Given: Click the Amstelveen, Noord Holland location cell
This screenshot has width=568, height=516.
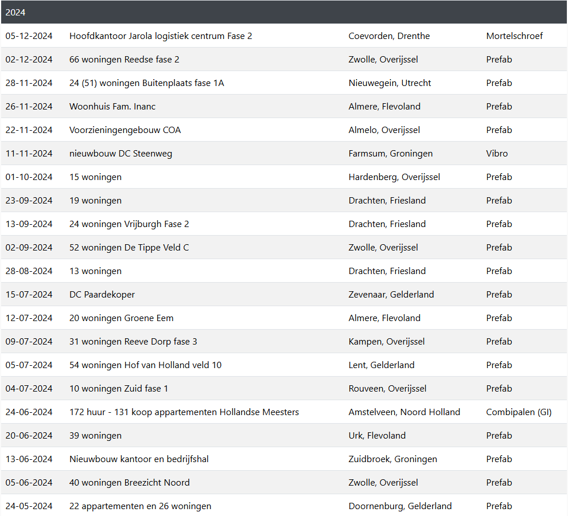Looking at the screenshot, I should point(404,412).
